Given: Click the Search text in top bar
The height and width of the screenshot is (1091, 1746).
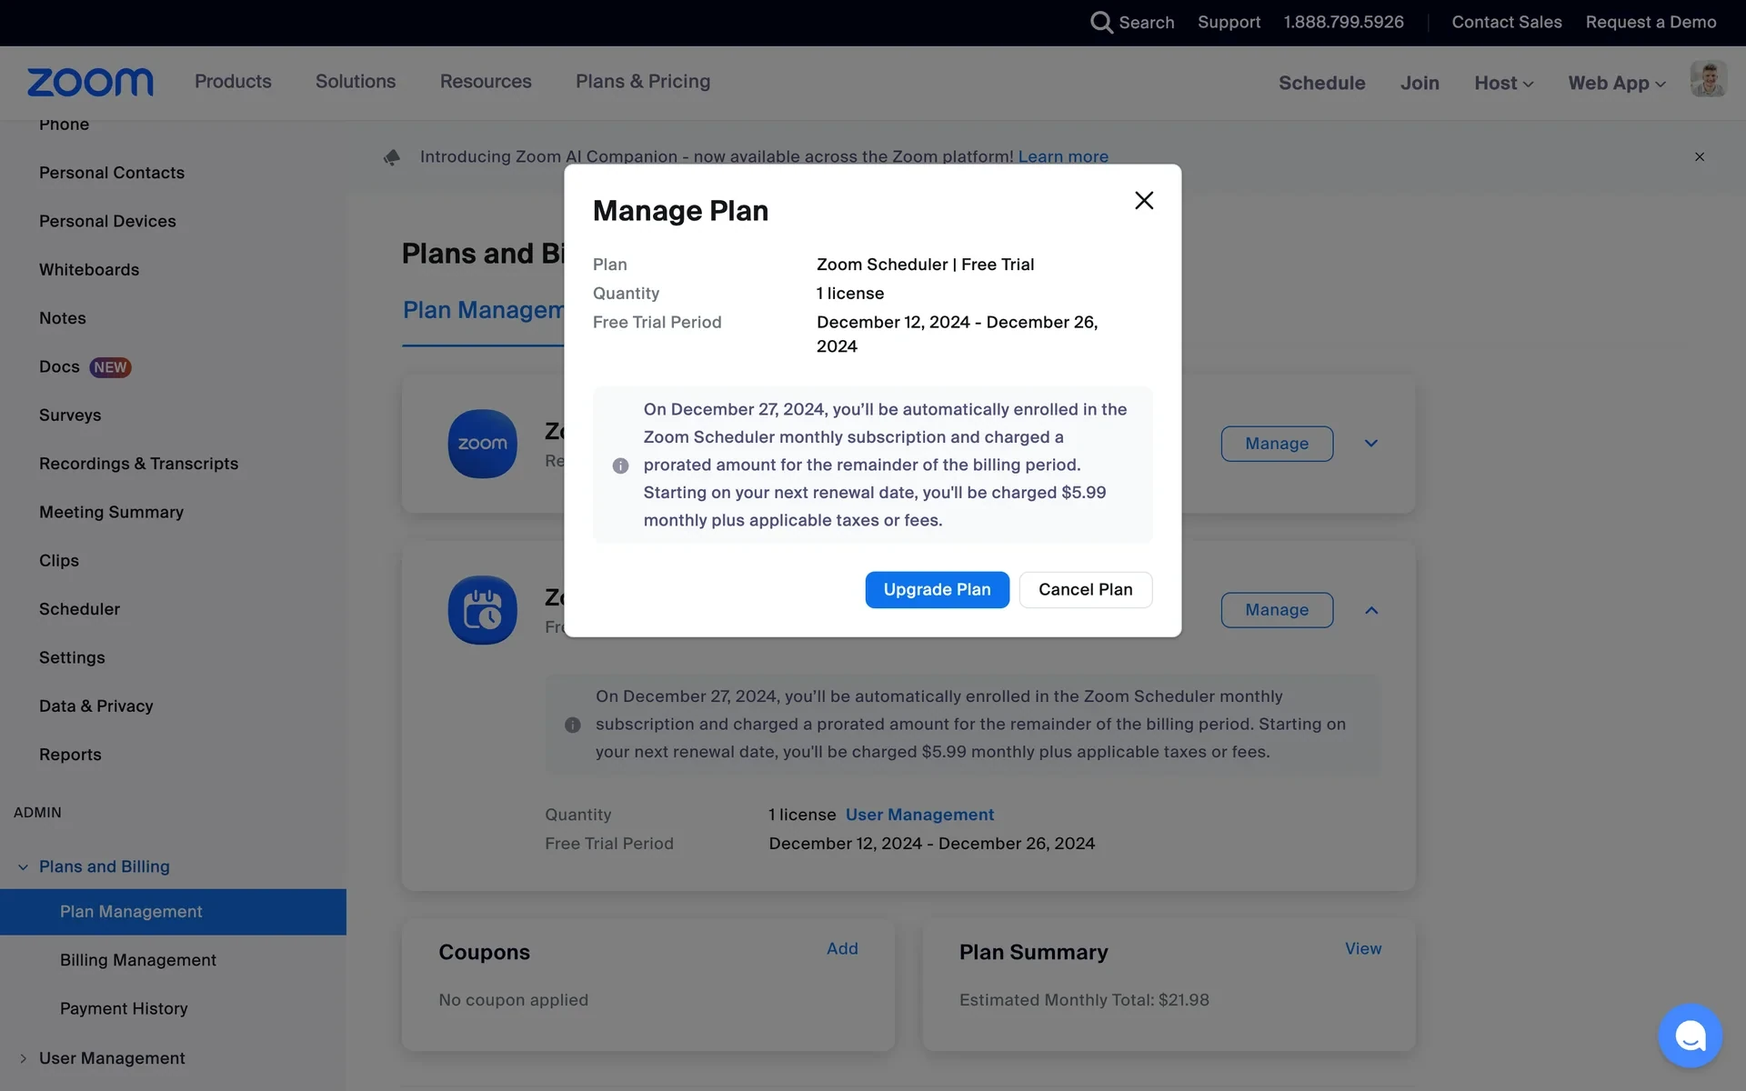Looking at the screenshot, I should tap(1146, 22).
